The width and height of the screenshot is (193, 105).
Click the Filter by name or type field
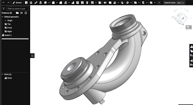pyautogui.click(x=18, y=9)
